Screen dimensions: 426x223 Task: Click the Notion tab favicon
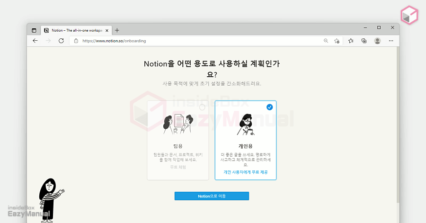click(x=46, y=30)
